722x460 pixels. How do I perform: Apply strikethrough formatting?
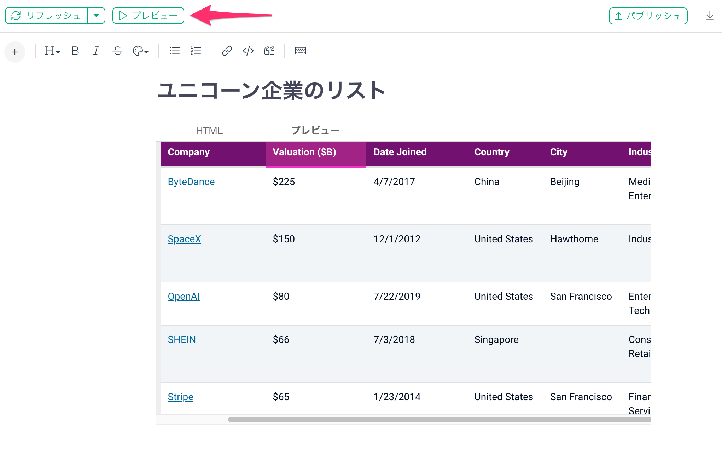pos(117,51)
